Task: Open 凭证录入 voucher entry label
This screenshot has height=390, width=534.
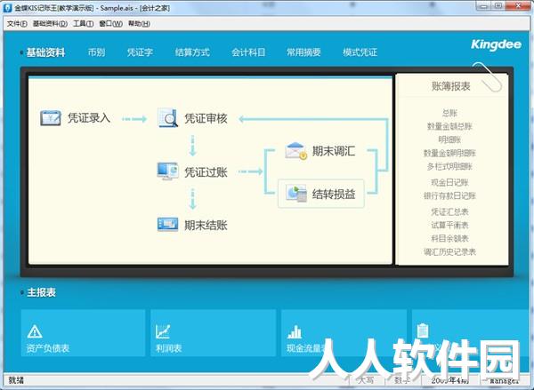Action: [89, 117]
